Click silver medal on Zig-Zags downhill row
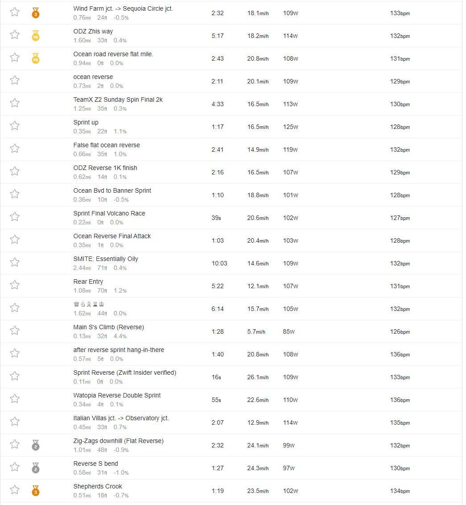 (x=36, y=445)
